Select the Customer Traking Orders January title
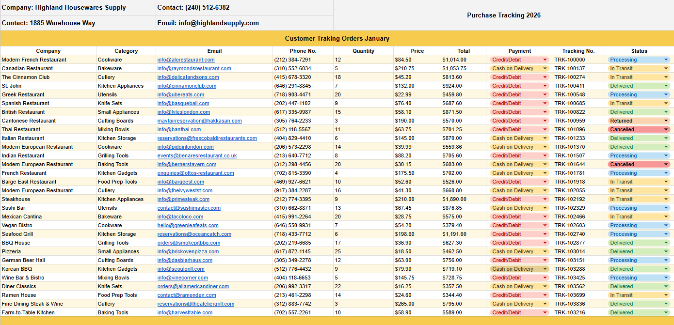Image resolution: width=674 pixels, height=325 pixels. (337, 38)
